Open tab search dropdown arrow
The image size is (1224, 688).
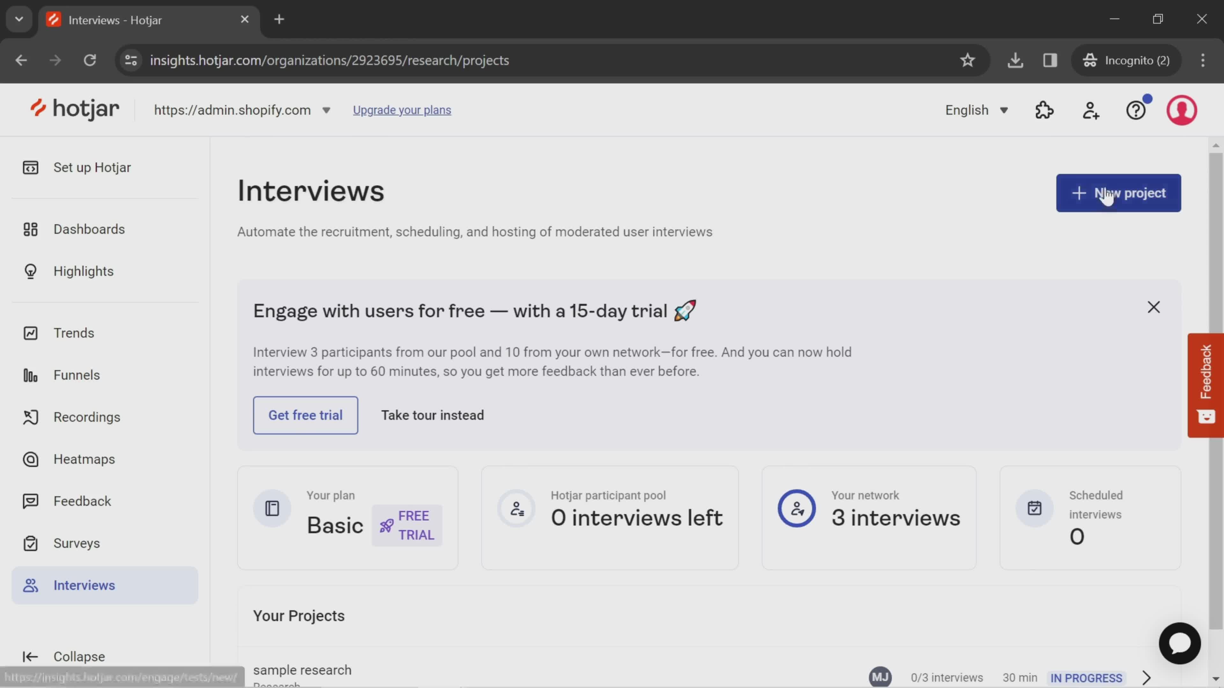pos(19,19)
